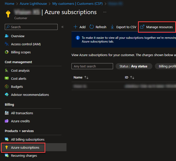
Task: Open the blurred subscription name in table row
Action: (80, 86)
